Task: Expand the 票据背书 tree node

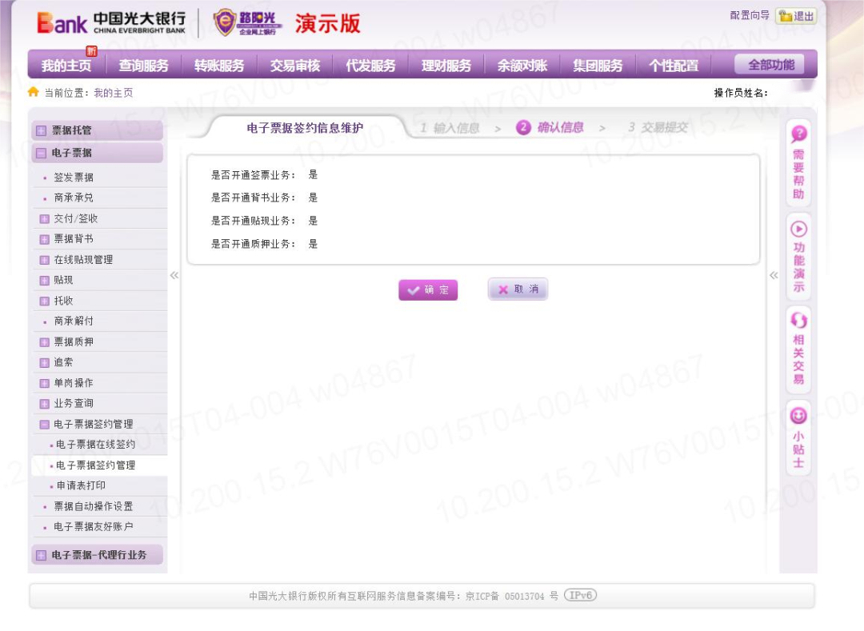Action: [45, 239]
